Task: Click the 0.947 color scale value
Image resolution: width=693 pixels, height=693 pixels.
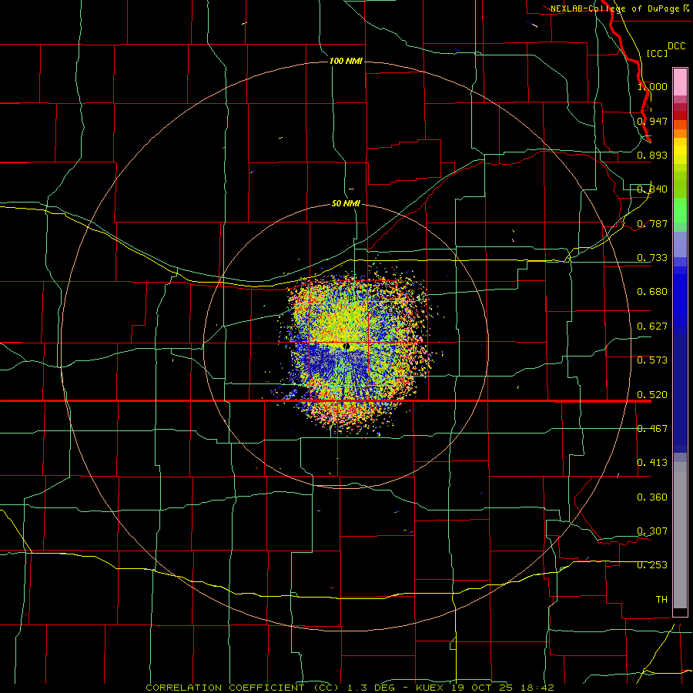Action: pyautogui.click(x=652, y=121)
